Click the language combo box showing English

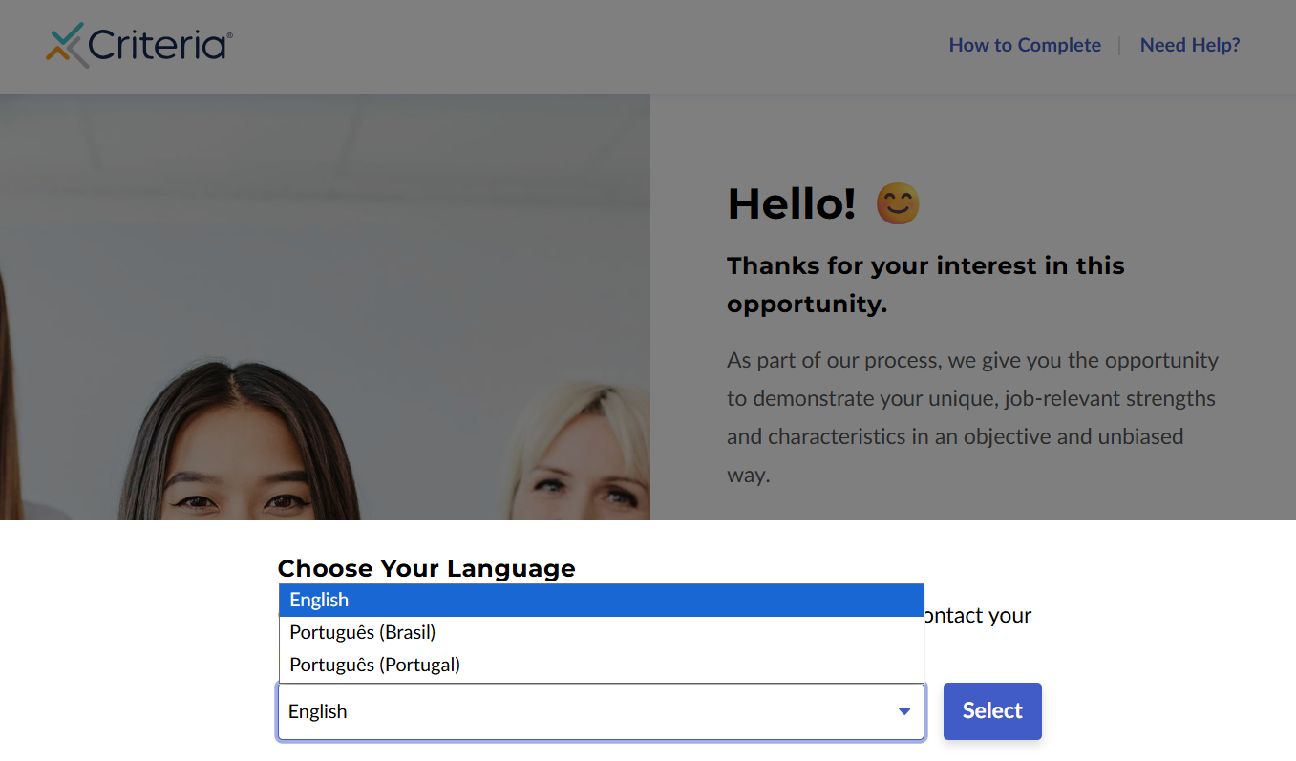point(601,711)
